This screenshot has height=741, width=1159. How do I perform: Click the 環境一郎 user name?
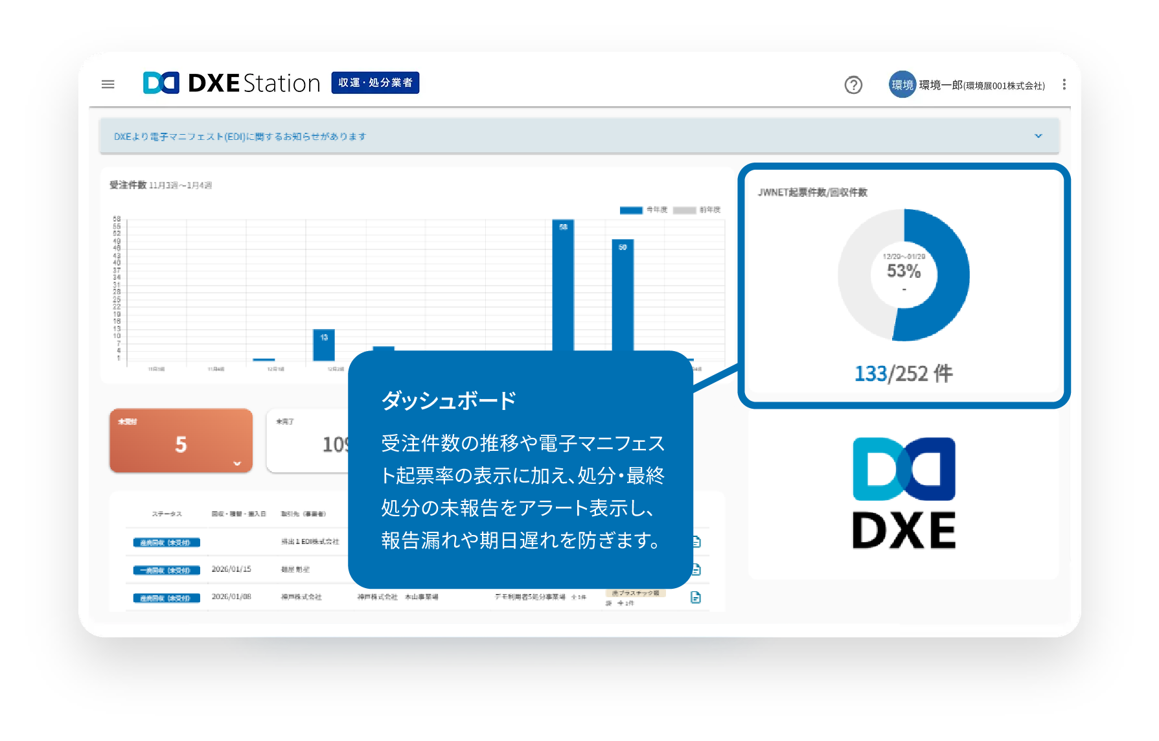(x=941, y=85)
